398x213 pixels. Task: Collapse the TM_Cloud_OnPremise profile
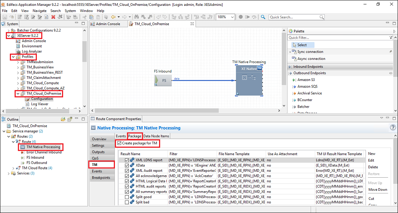18,94
